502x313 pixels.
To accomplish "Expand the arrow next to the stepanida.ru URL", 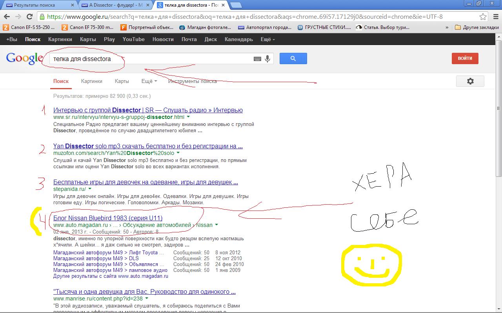I will [90, 189].
